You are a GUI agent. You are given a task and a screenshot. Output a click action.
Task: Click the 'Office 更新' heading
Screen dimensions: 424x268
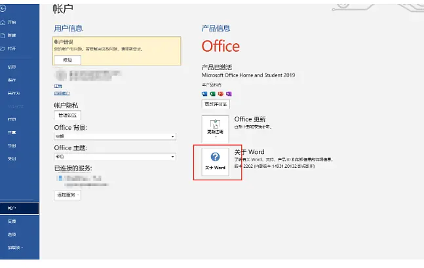[x=250, y=119]
